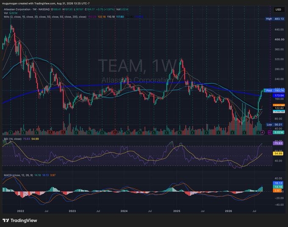The height and width of the screenshot is (227, 288).
Task: Click the purple E earnings icon beside 5.02M
Action: (x=270, y=133)
